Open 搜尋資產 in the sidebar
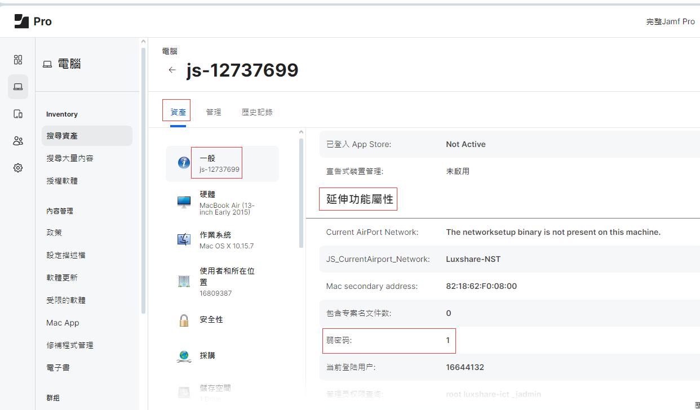Image resolution: width=700 pixels, height=410 pixels. click(x=87, y=136)
